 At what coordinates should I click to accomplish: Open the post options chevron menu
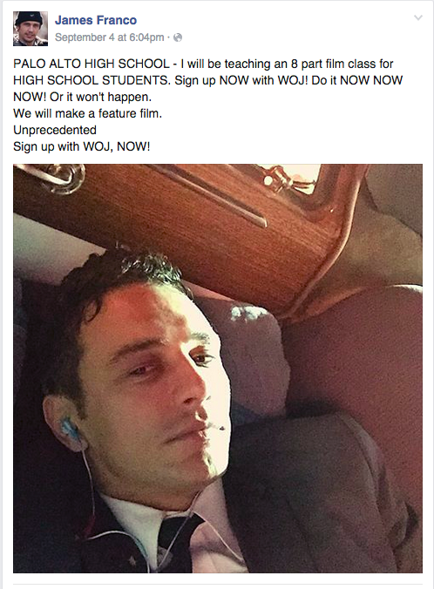(417, 17)
